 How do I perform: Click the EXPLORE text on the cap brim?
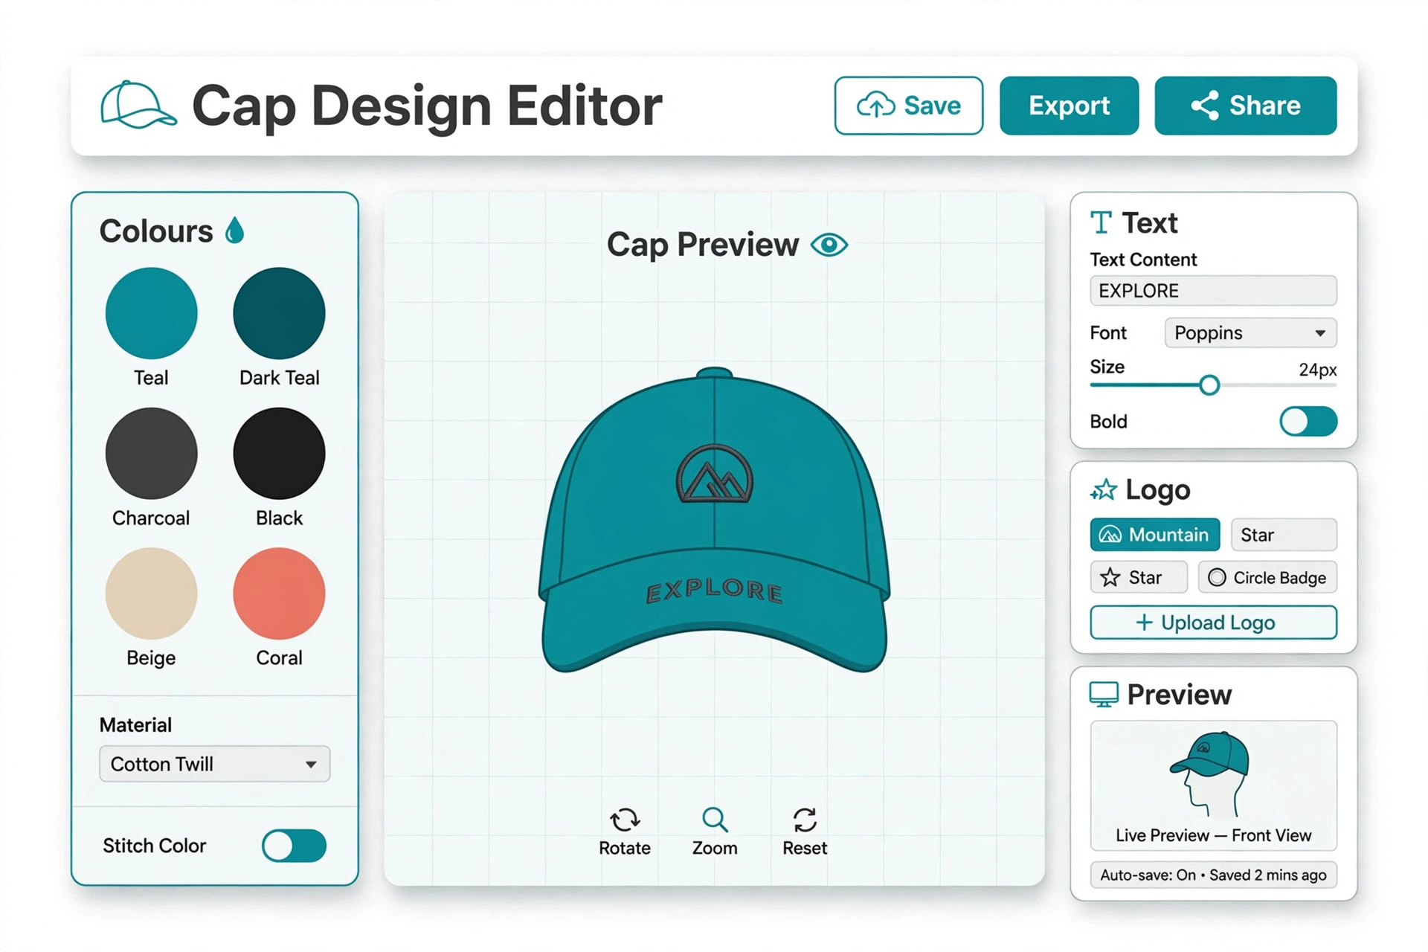(x=715, y=591)
